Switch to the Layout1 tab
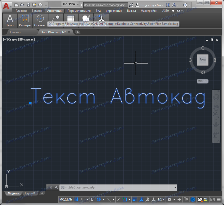Image resolution: width=224 pixels, height=205 pixels. pyautogui.click(x=30, y=193)
